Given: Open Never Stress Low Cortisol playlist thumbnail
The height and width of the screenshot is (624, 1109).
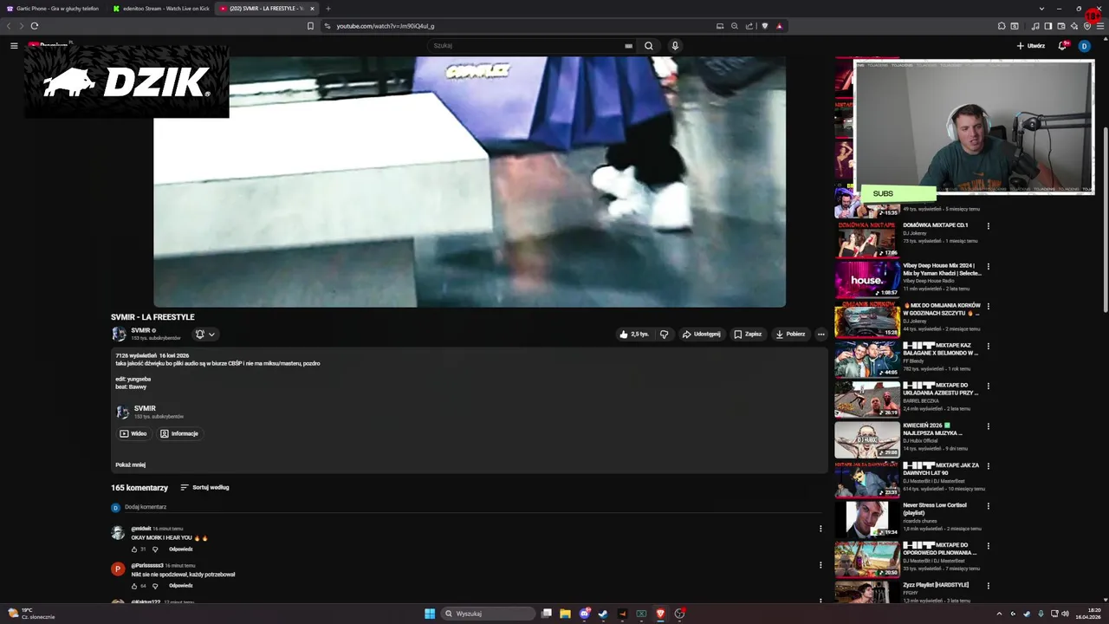Looking at the screenshot, I should click(866, 518).
